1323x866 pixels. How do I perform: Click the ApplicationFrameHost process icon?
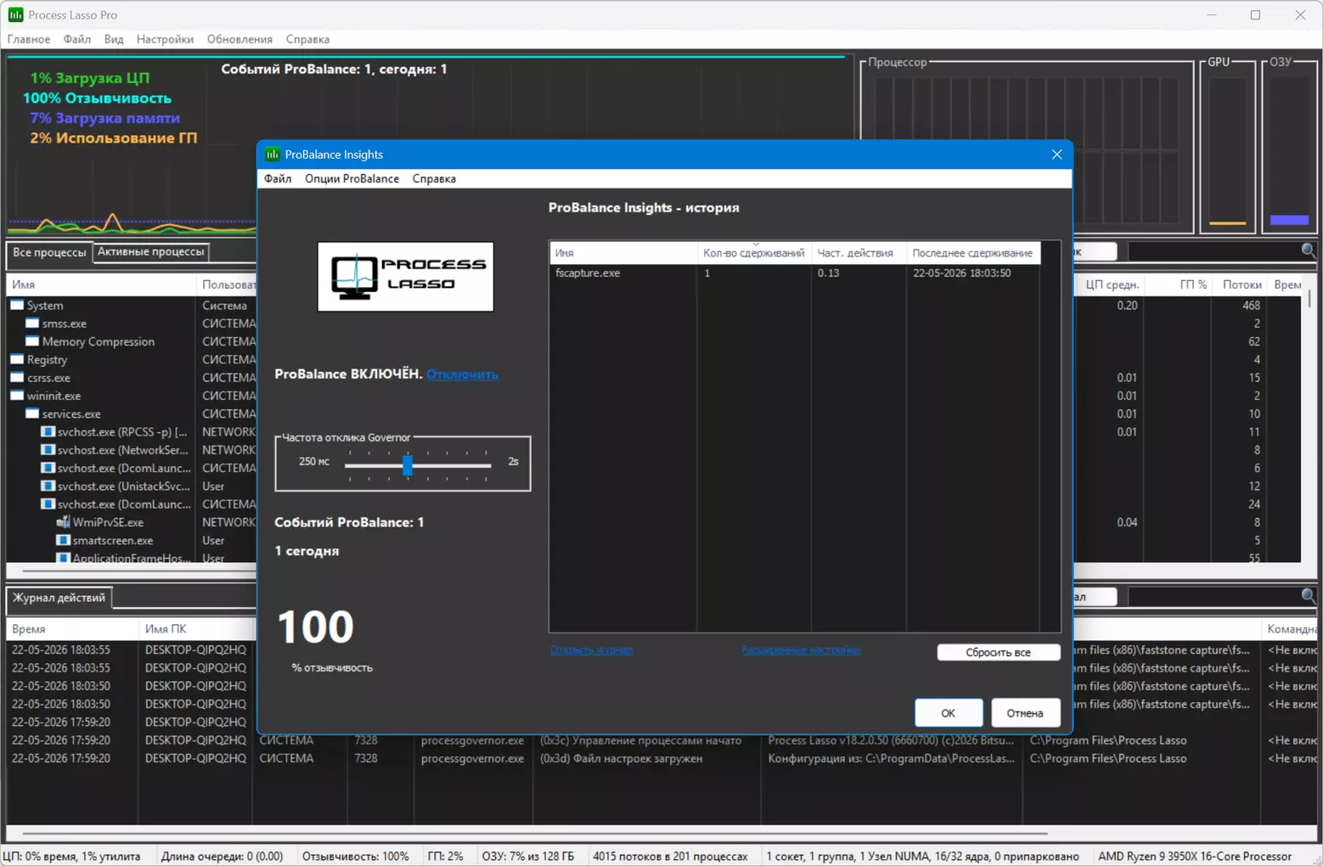point(63,558)
